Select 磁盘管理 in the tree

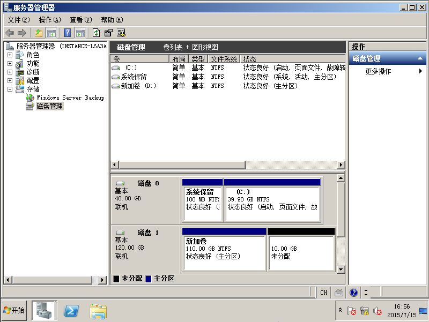(50, 106)
